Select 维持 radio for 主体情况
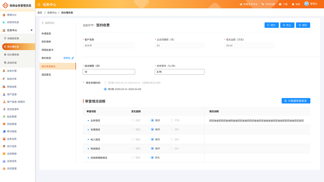This screenshot has width=324, height=182. coord(152,120)
